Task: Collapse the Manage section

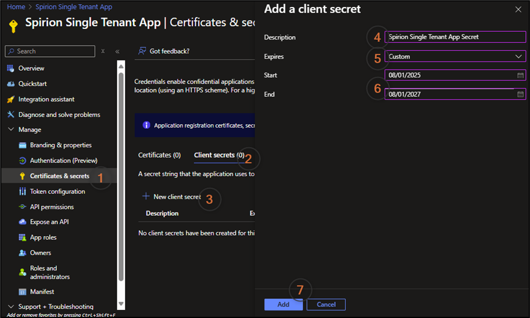Action: [x=10, y=129]
